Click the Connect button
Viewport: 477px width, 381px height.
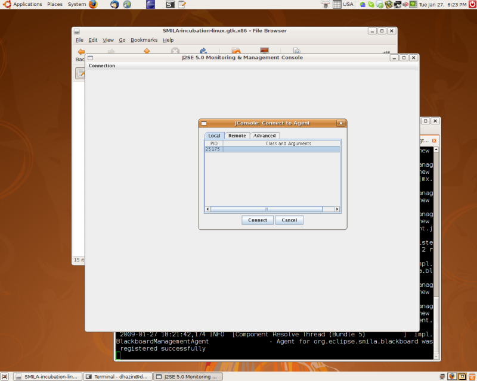[x=258, y=220]
